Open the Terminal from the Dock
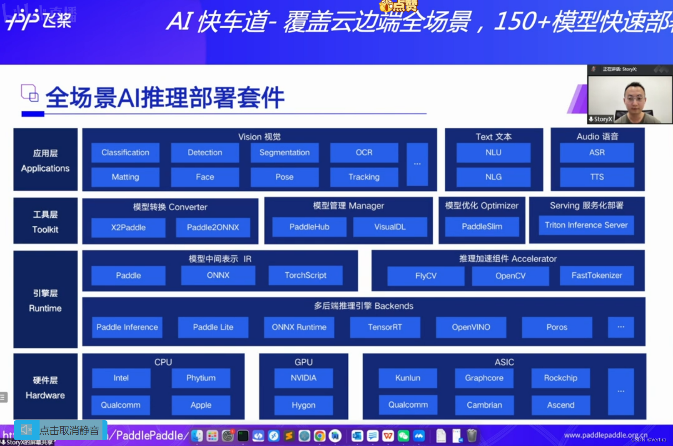673x446 pixels. (243, 436)
